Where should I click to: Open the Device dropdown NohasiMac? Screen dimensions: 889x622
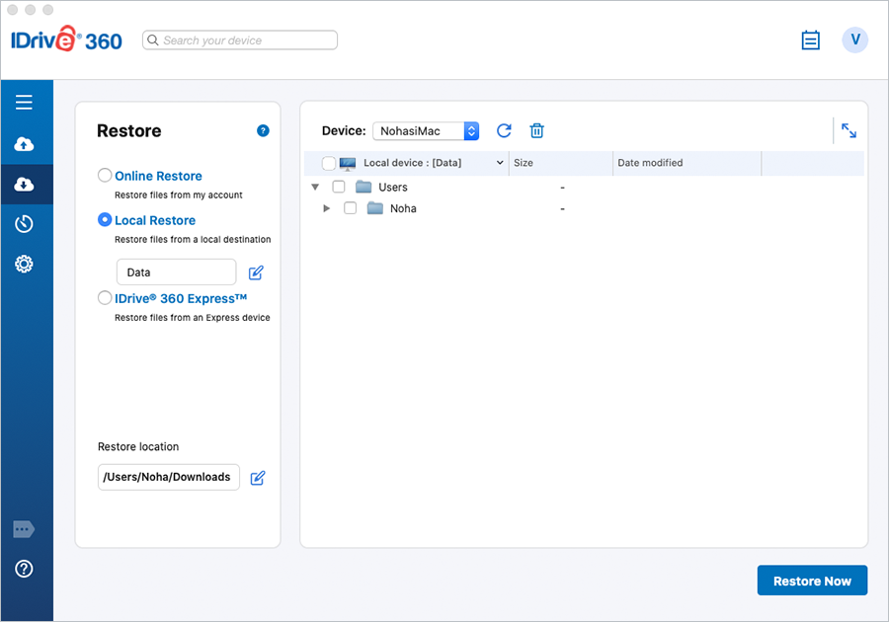[x=426, y=131]
